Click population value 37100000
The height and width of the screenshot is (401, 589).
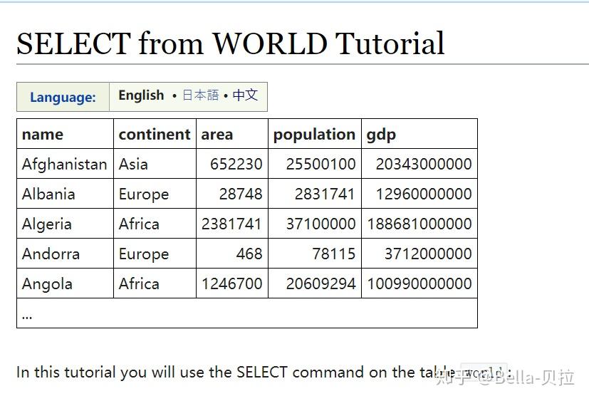click(315, 224)
